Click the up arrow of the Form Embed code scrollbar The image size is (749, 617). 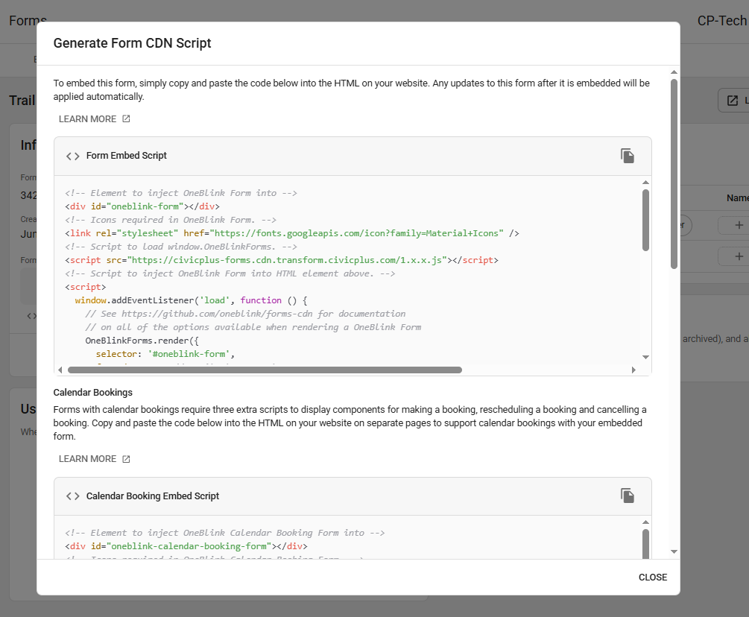point(646,183)
